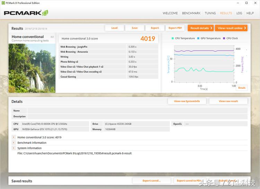Save the benchmark result

135,28
